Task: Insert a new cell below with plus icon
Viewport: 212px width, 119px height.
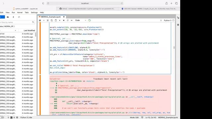Action: tap(44, 20)
